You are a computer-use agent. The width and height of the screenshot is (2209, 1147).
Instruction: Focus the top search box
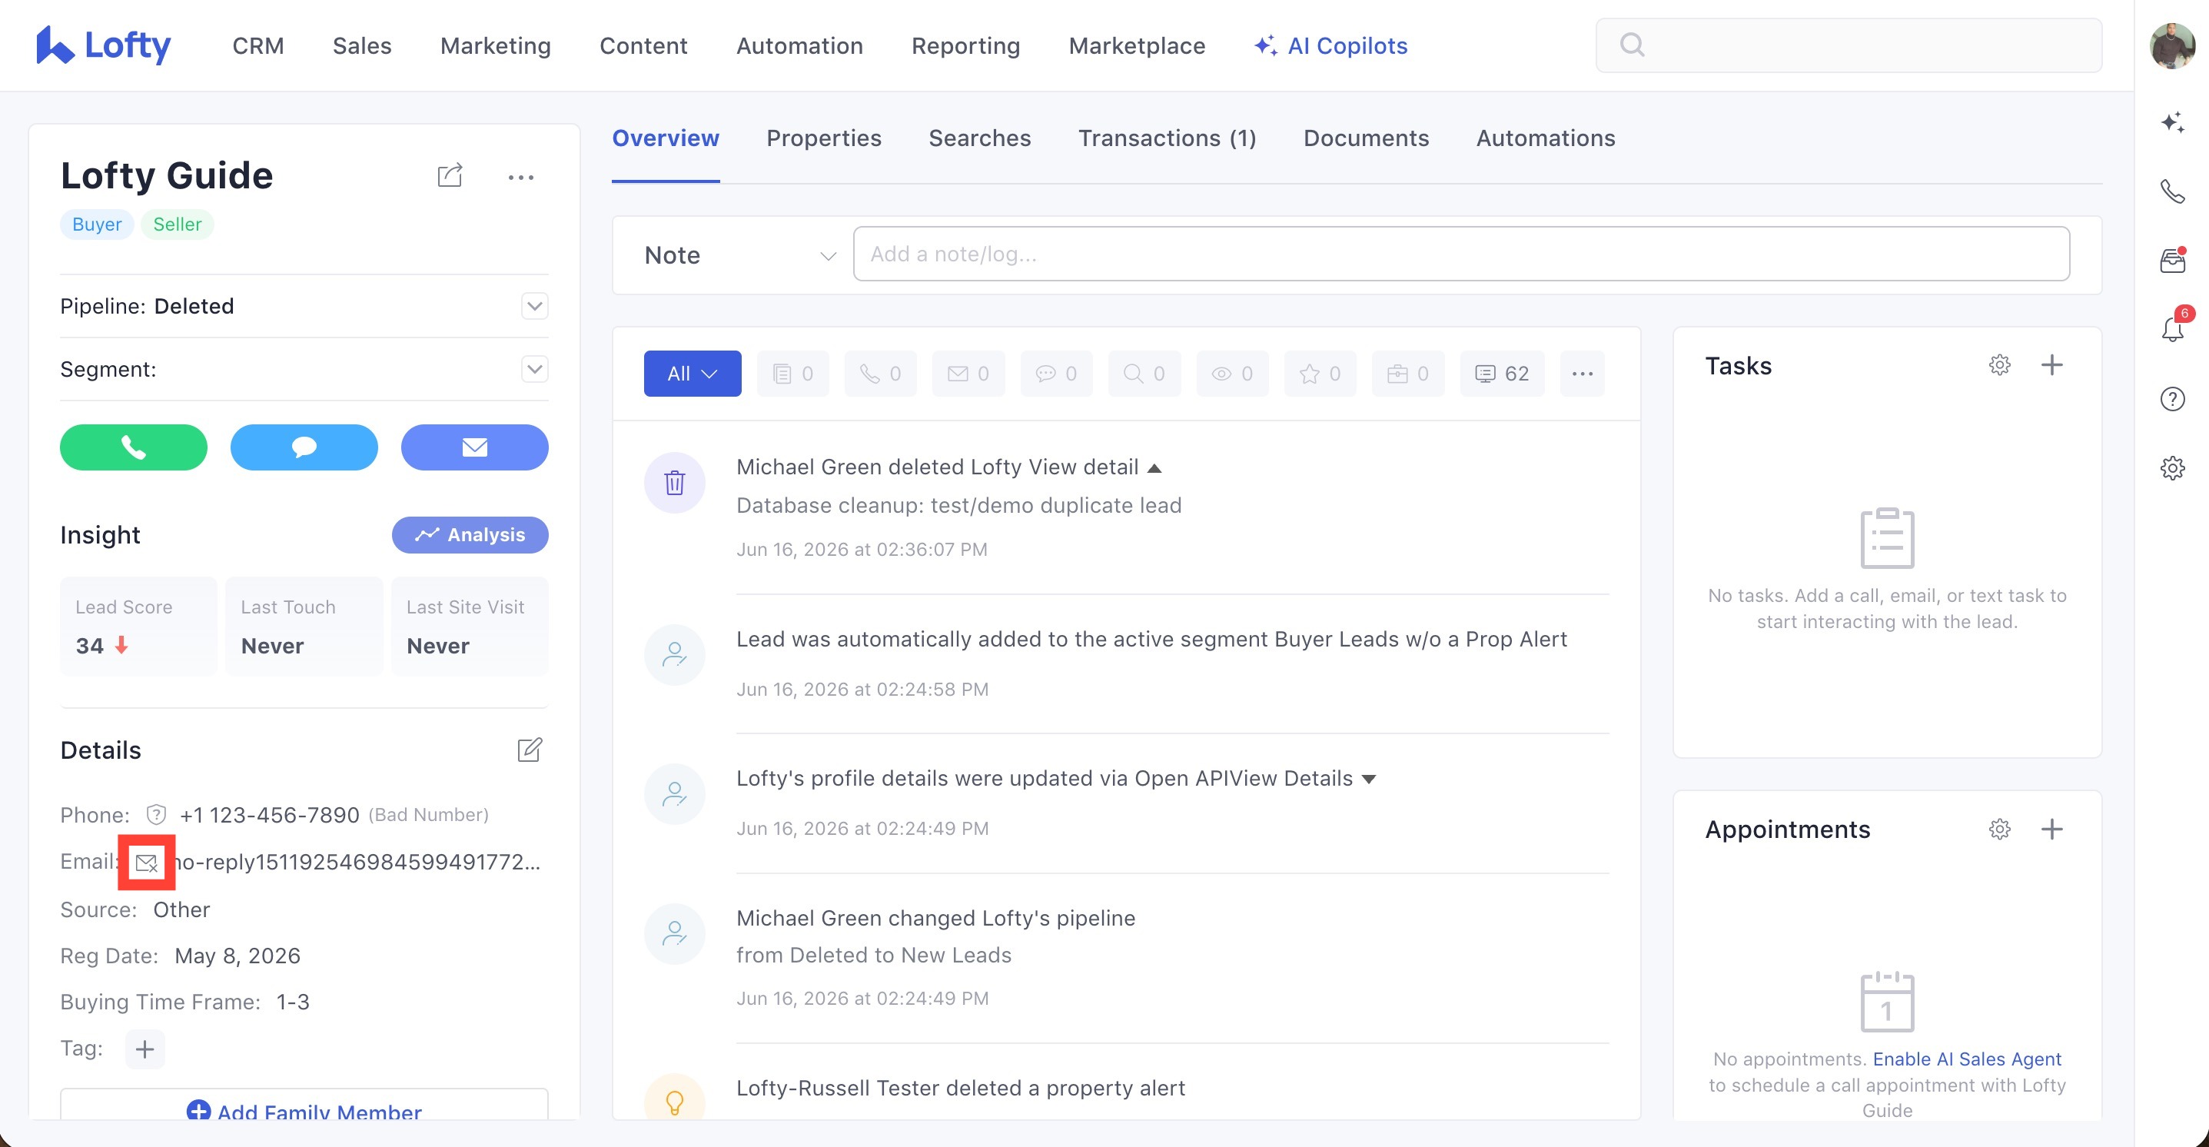pos(1848,45)
